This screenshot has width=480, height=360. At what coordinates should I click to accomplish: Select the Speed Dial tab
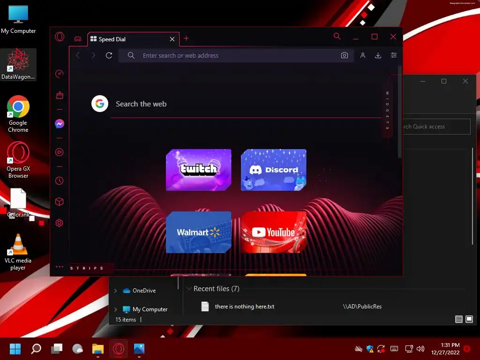[x=133, y=39]
